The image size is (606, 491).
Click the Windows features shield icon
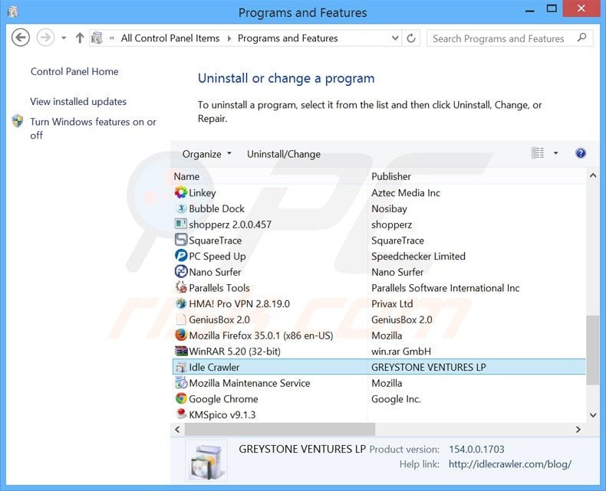click(x=18, y=121)
